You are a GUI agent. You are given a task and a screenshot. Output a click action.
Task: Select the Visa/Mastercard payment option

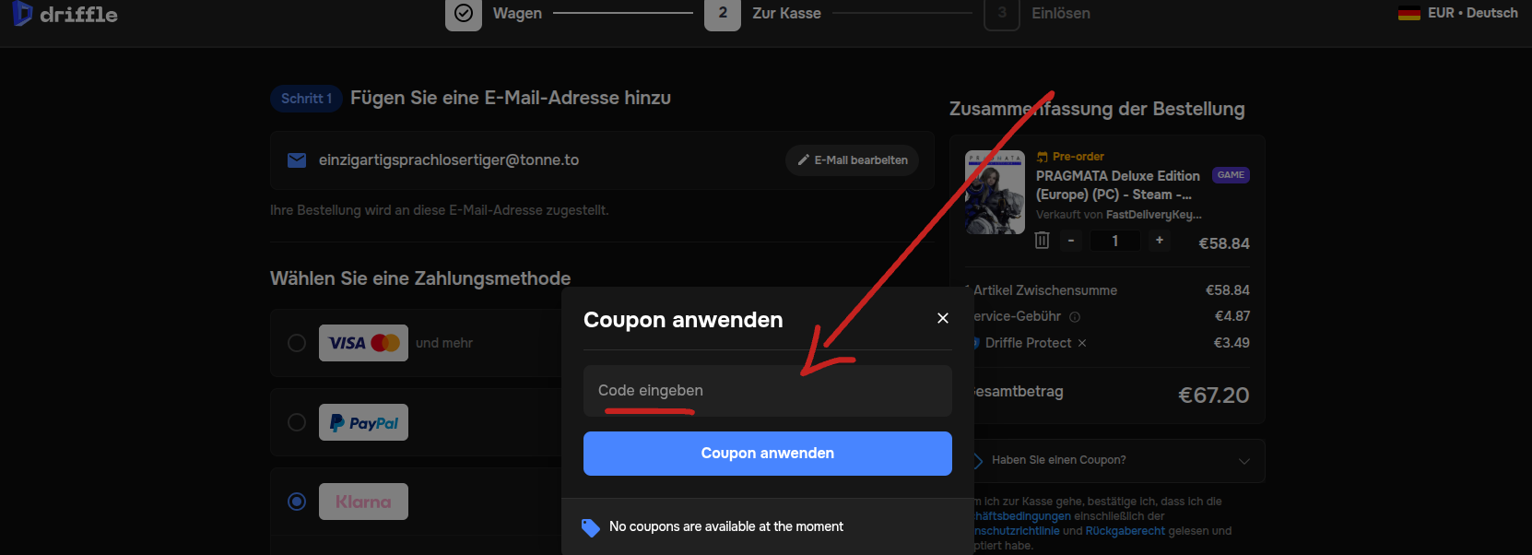(x=297, y=343)
